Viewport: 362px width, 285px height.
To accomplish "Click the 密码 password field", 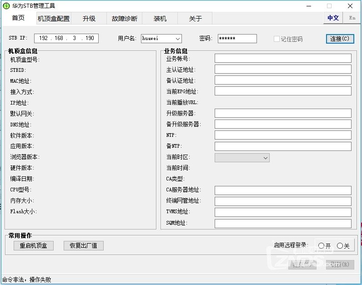I will tap(237, 39).
